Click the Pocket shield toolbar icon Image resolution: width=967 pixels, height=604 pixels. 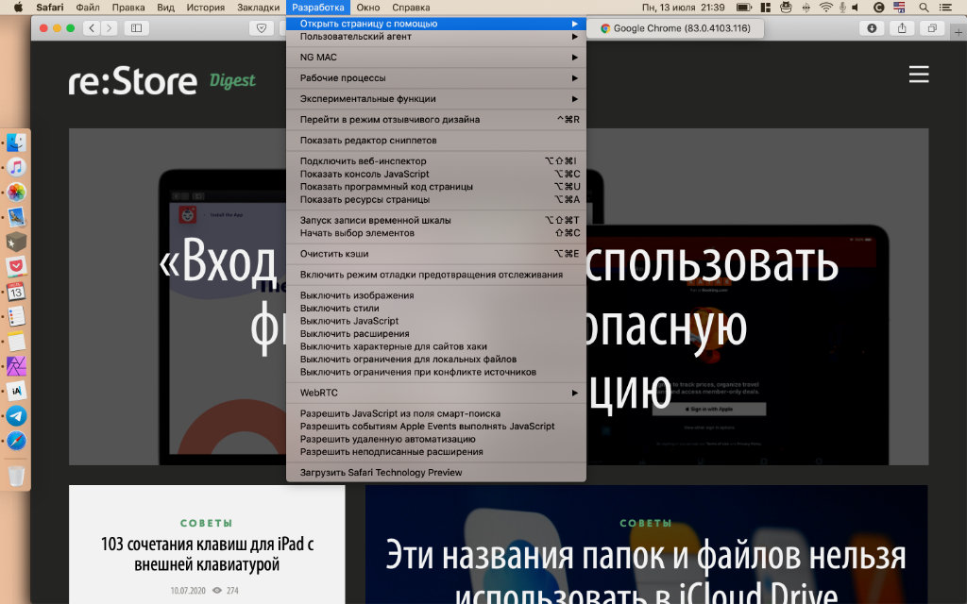click(x=262, y=27)
